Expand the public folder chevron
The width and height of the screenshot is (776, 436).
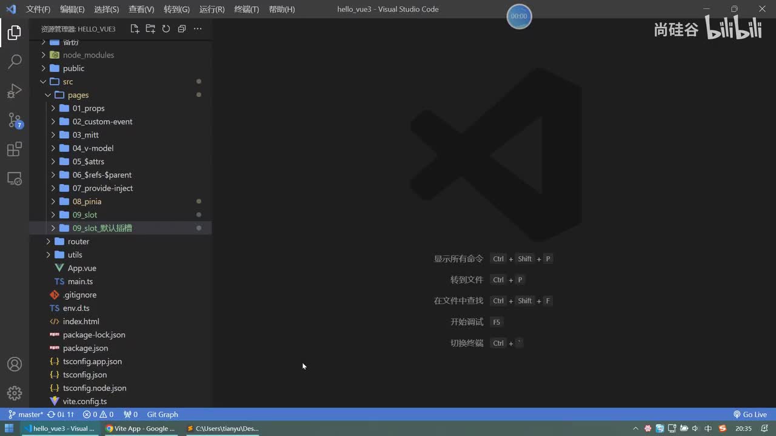(x=43, y=68)
